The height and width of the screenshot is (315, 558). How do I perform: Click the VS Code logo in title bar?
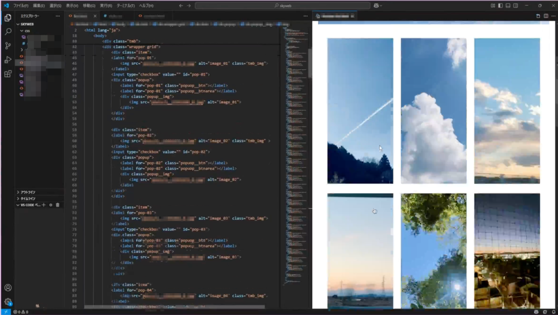pyautogui.click(x=6, y=5)
